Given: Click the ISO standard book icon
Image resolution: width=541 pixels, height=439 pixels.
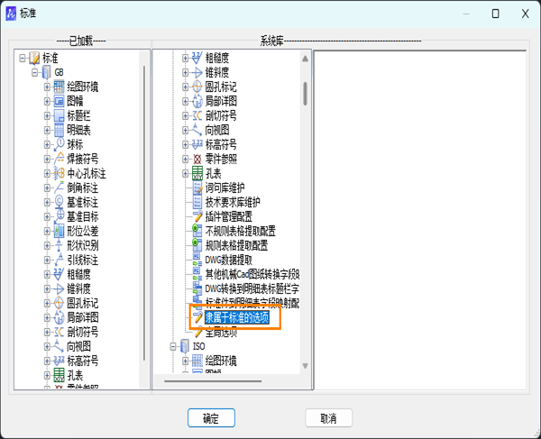Looking at the screenshot, I should tap(185, 346).
